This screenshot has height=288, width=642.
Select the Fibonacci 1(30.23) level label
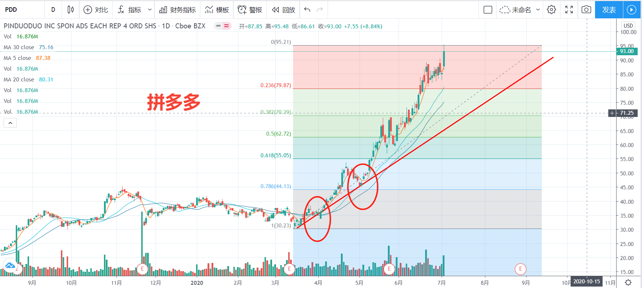(281, 226)
